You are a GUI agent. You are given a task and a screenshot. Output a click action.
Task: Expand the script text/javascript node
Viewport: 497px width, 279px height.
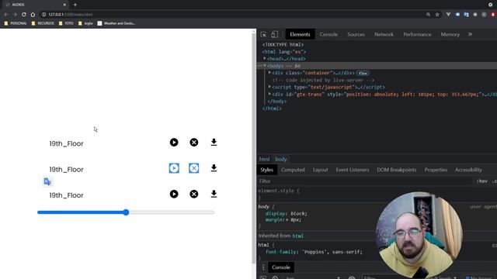click(x=269, y=87)
